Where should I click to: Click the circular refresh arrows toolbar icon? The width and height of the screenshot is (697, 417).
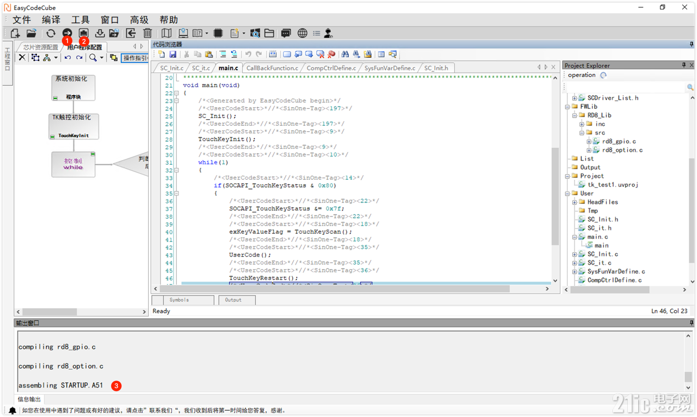tap(51, 34)
